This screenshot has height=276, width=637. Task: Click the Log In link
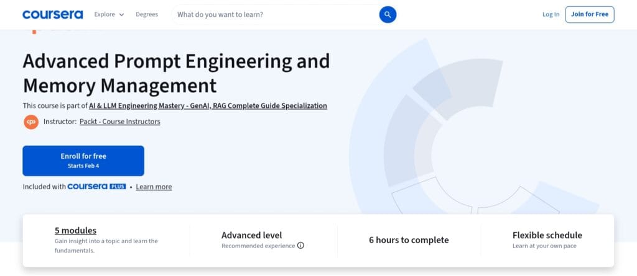click(x=551, y=15)
